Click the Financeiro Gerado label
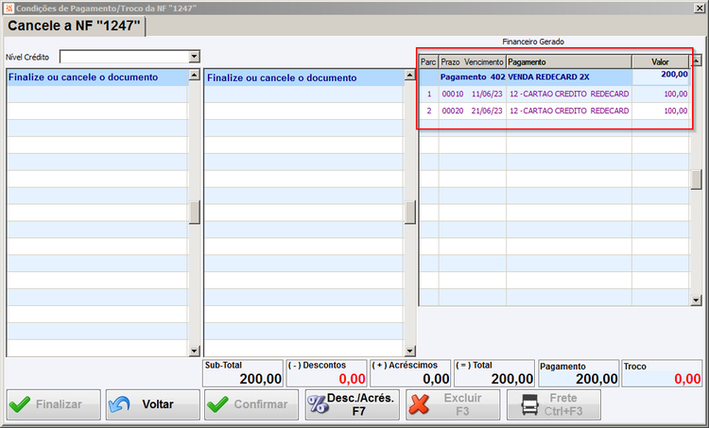Image resolution: width=709 pixels, height=428 pixels. point(533,42)
